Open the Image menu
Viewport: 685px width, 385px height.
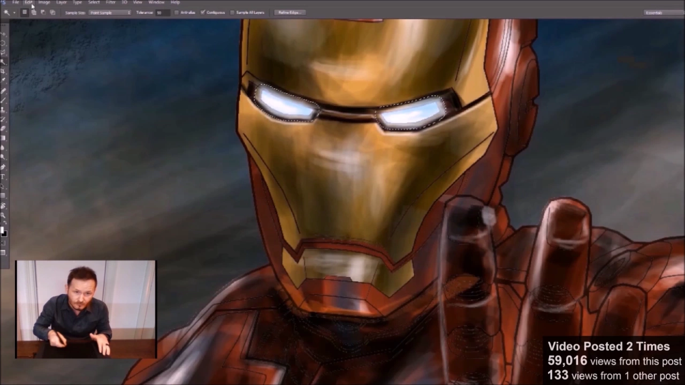[44, 2]
